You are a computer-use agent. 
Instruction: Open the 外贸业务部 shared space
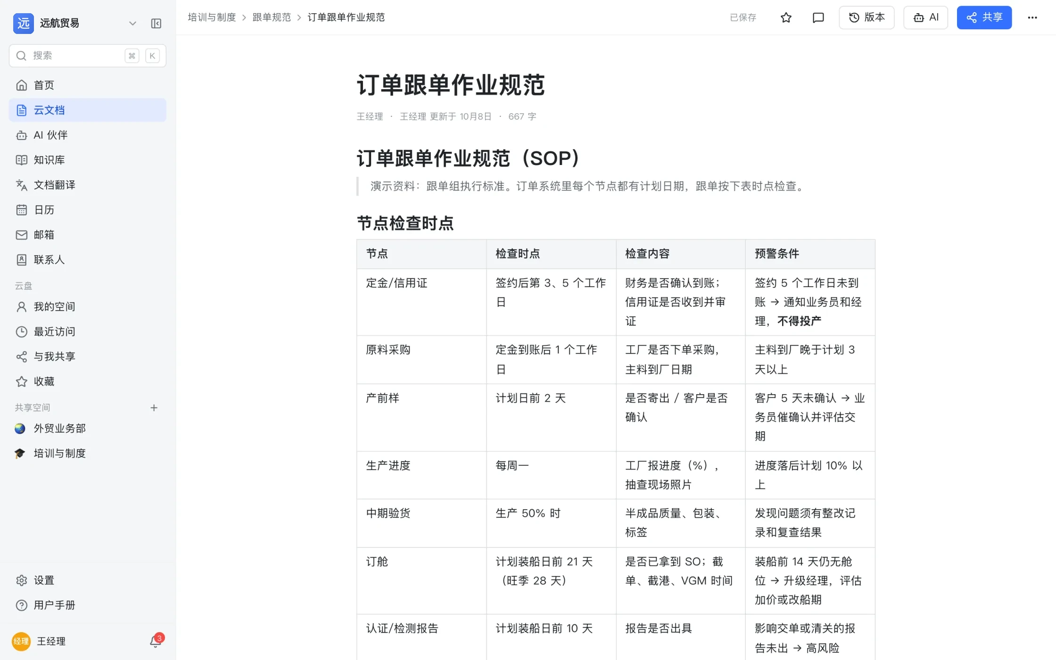88,429
